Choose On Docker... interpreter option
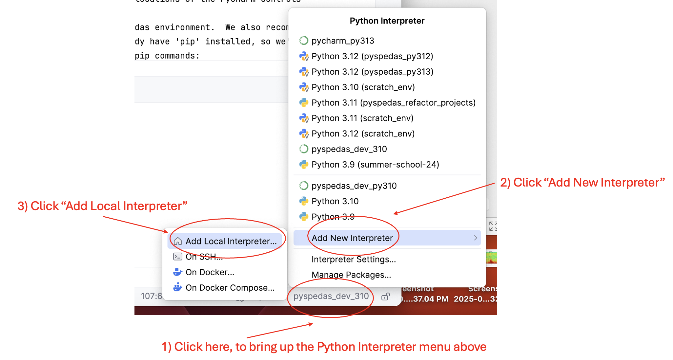 225,272
